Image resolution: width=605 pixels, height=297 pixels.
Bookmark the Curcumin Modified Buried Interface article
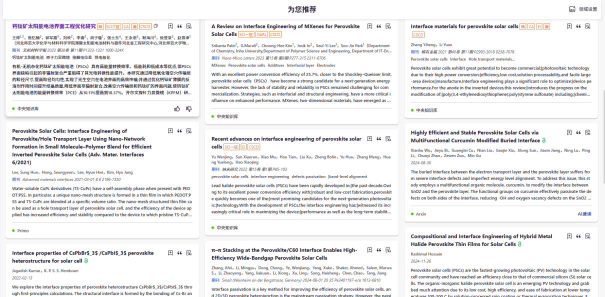click(569, 133)
